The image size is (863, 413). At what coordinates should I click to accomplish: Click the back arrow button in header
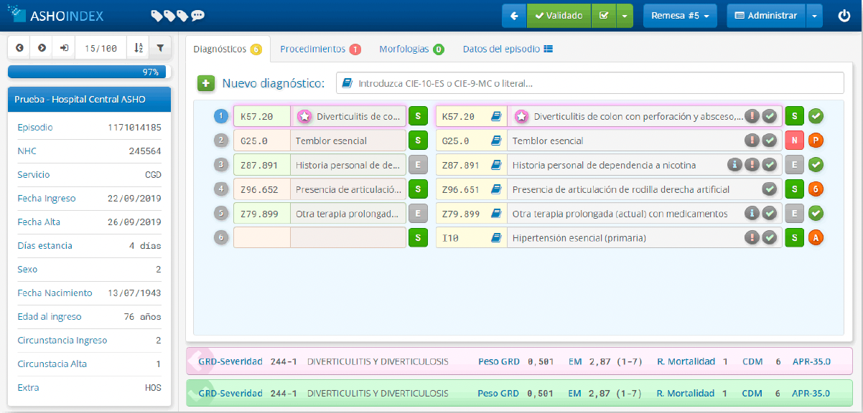click(514, 15)
